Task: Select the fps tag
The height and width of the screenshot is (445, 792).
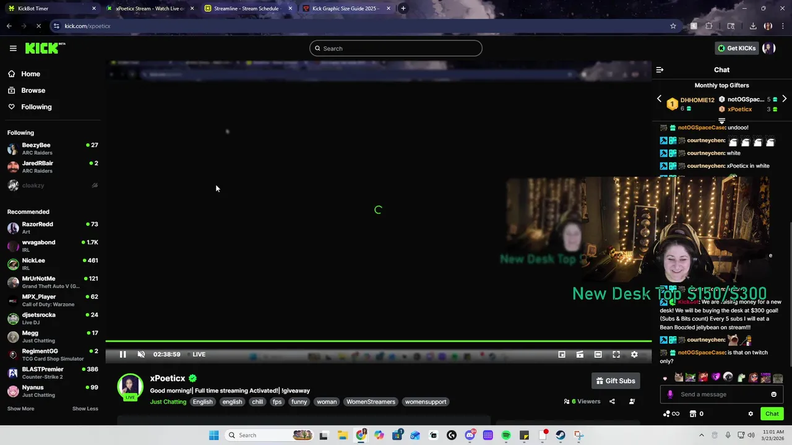Action: coord(277,402)
